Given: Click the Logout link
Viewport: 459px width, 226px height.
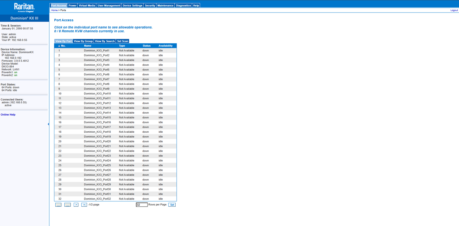Looking at the screenshot, I should point(454,10).
